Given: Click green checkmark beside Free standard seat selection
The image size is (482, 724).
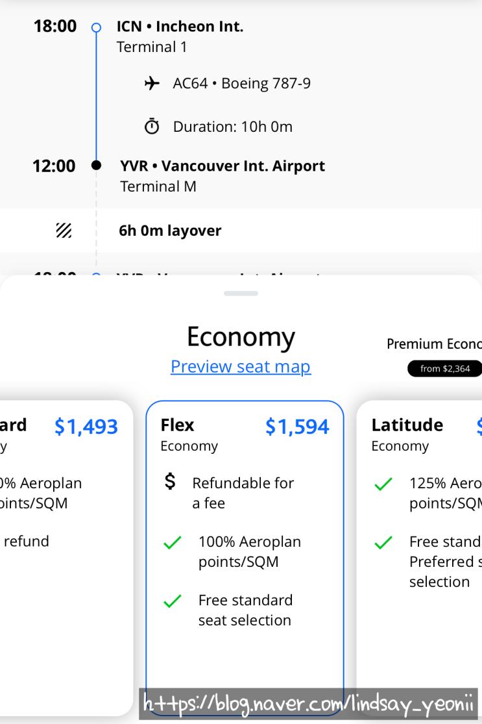Looking at the screenshot, I should tap(173, 602).
